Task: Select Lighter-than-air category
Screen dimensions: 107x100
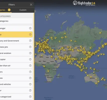Action: [x=16, y=65]
